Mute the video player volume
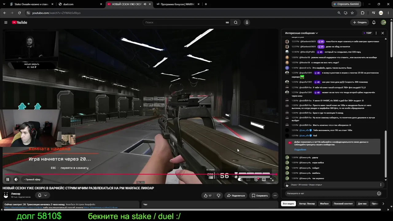 click(x=16, y=180)
